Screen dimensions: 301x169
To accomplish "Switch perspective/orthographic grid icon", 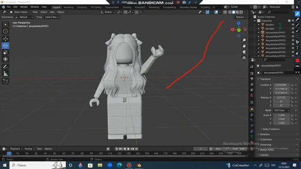I will coord(244,58).
